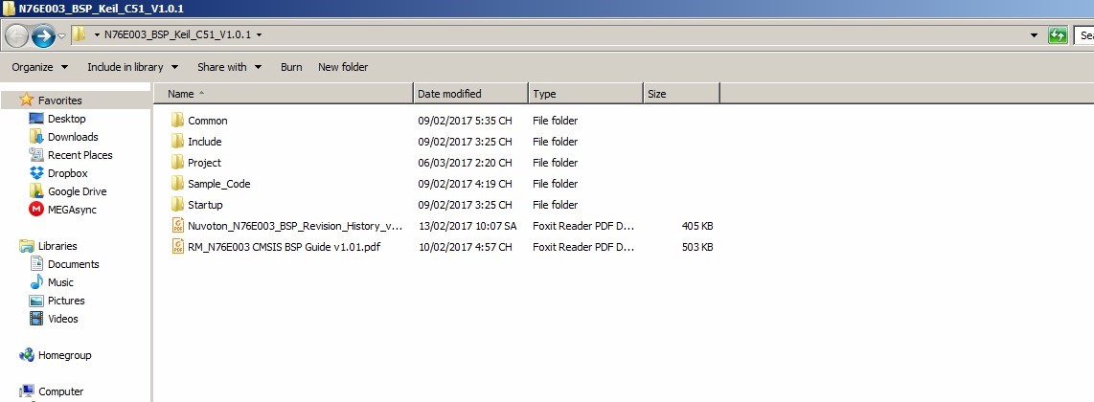The width and height of the screenshot is (1094, 402).
Task: Click the Back navigation arrow button
Action: coord(17,36)
